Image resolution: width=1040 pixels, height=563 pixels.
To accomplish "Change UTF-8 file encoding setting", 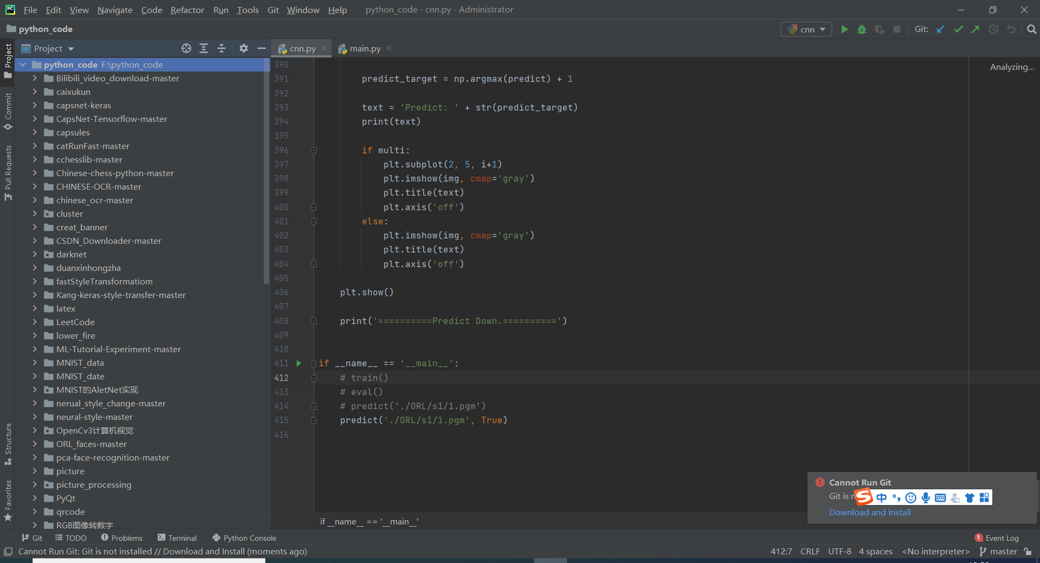I will (840, 551).
